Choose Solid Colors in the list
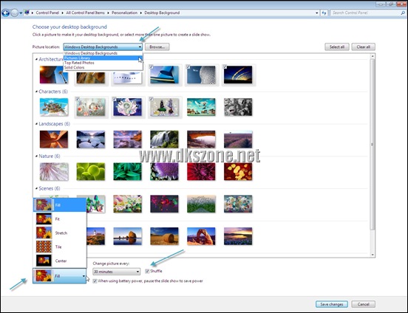 [x=103, y=67]
